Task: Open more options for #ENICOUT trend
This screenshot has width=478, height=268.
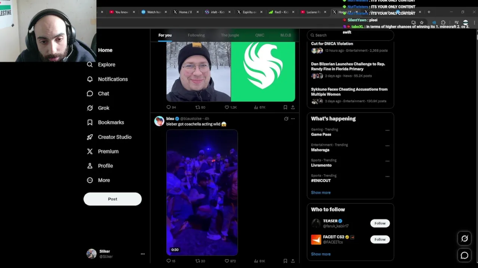Action: pyautogui.click(x=387, y=176)
